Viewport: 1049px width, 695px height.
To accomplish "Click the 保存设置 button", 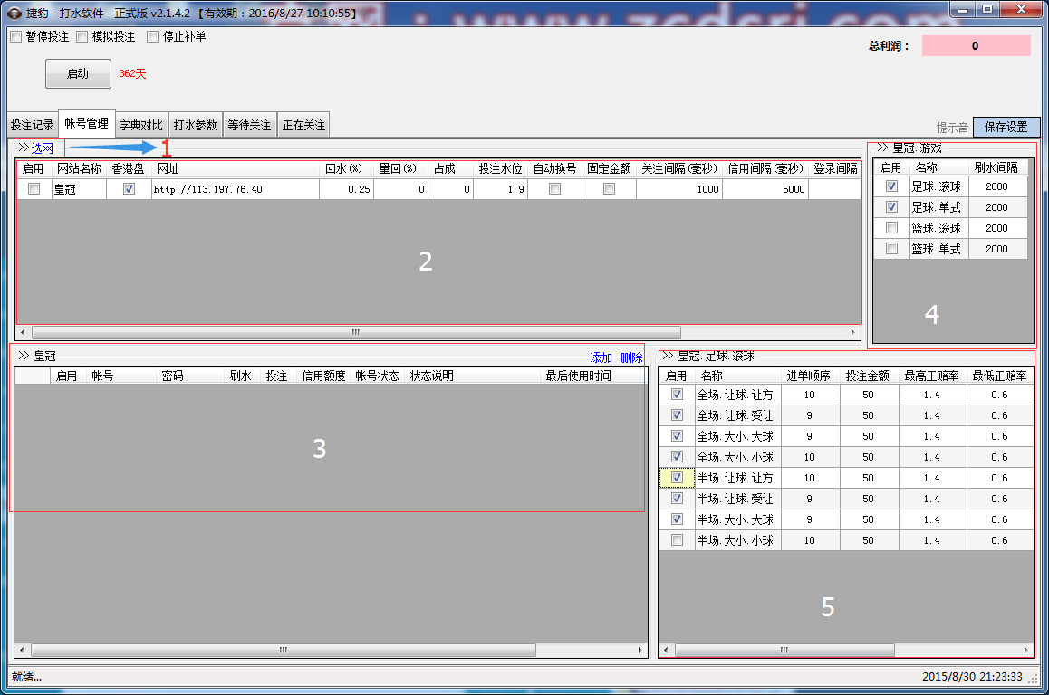I will point(1006,127).
